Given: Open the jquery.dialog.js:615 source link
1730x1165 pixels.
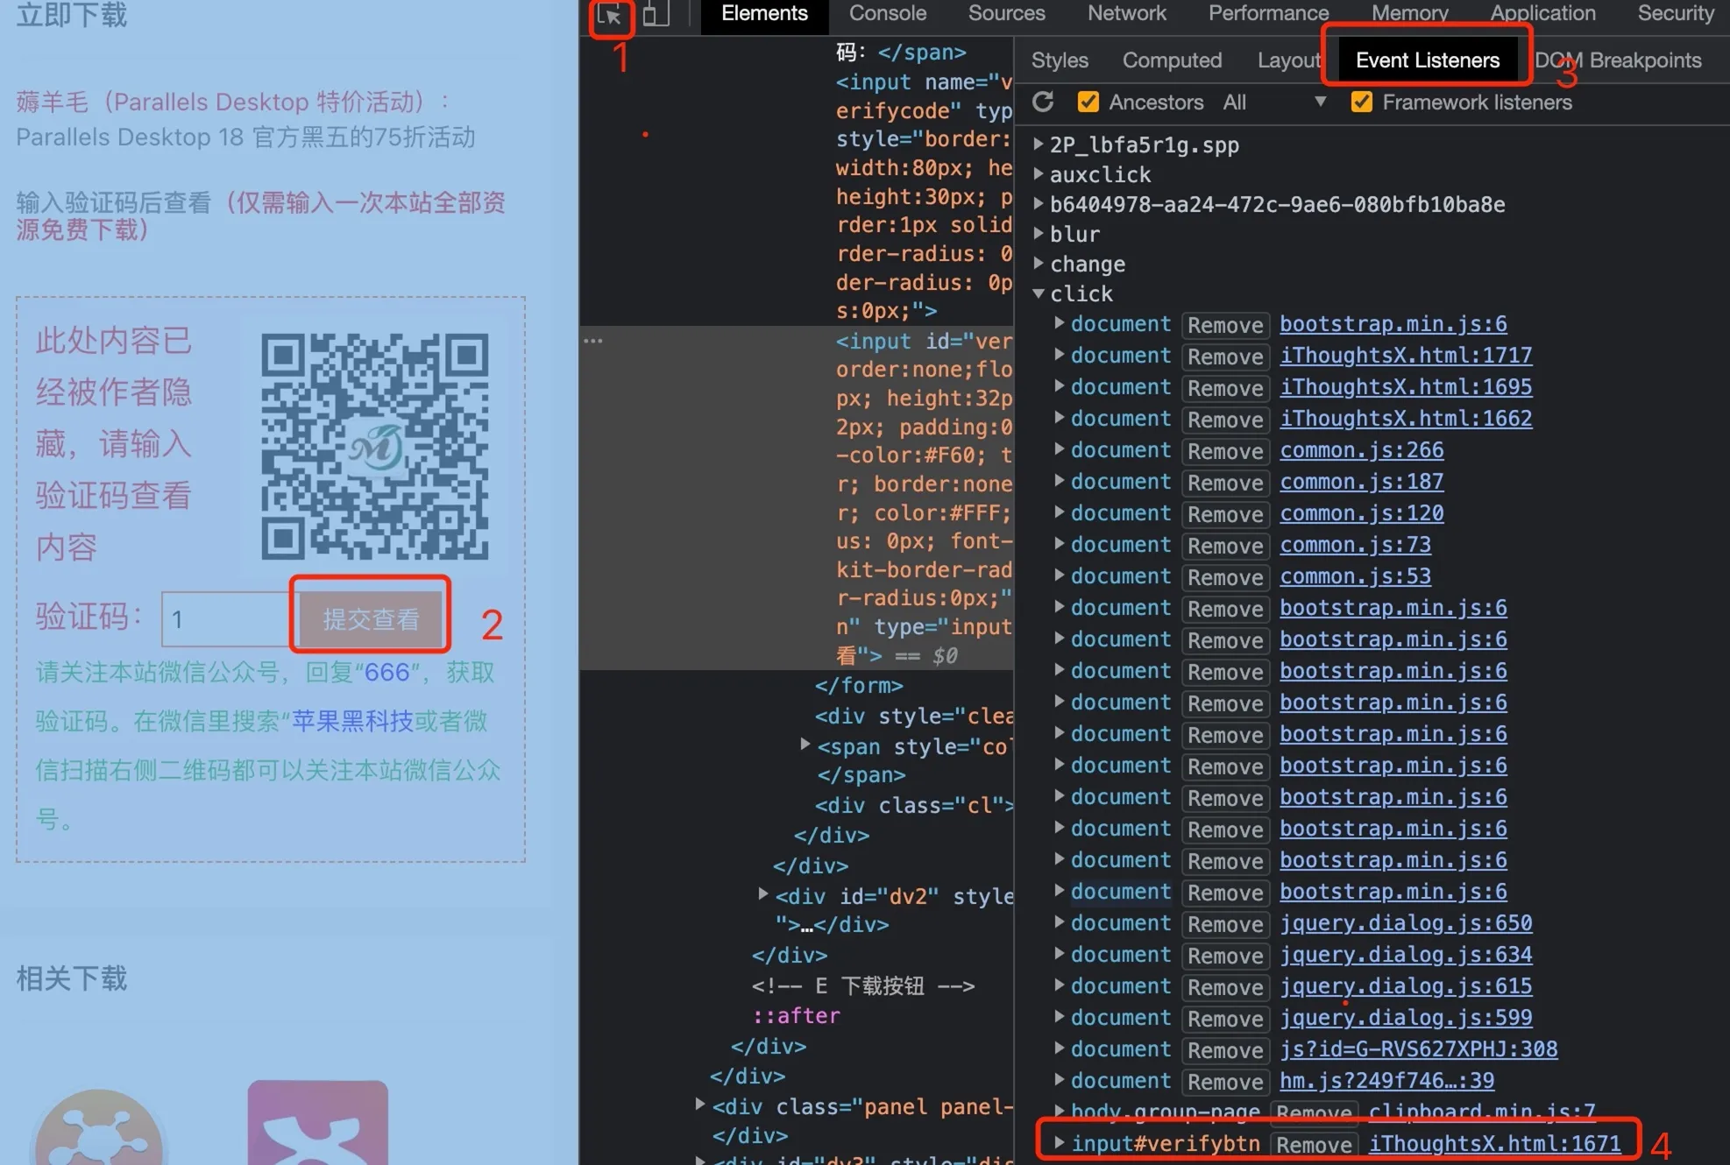Looking at the screenshot, I should (1406, 985).
